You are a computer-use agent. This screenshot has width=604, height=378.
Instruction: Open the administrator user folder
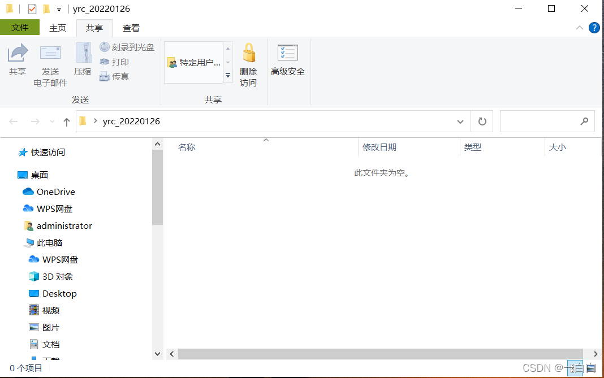(x=58, y=225)
